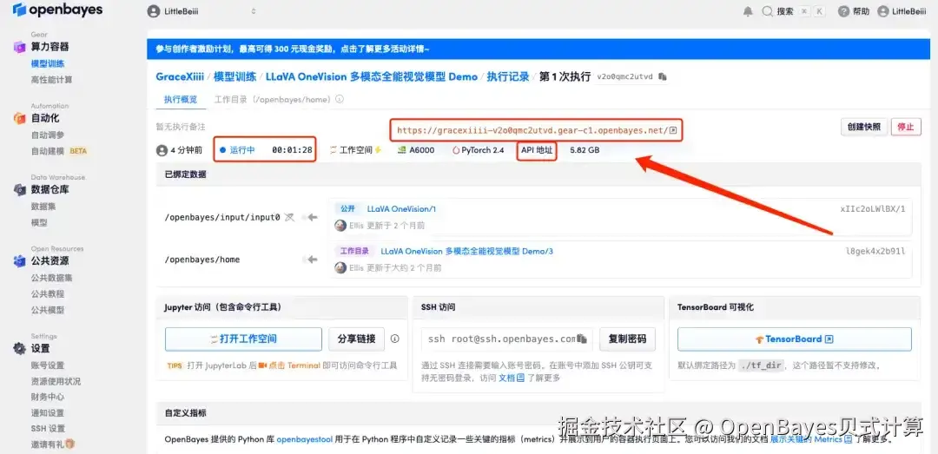The height and width of the screenshot is (454, 938).
Task: Open SSH 设置 in sidebar
Action: [x=48, y=428]
